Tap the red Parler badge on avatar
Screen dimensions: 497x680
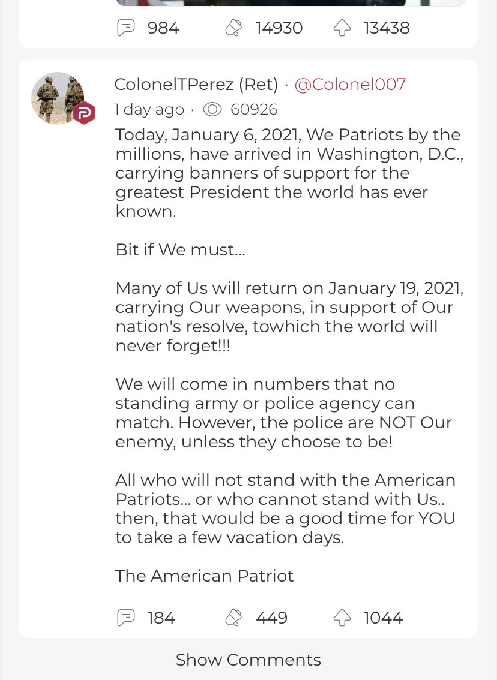pos(84,113)
